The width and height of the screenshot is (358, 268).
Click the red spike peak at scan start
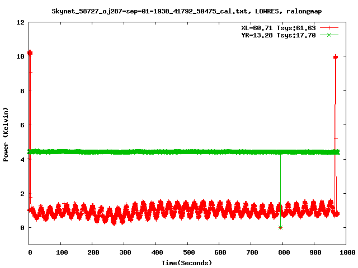[x=30, y=53]
